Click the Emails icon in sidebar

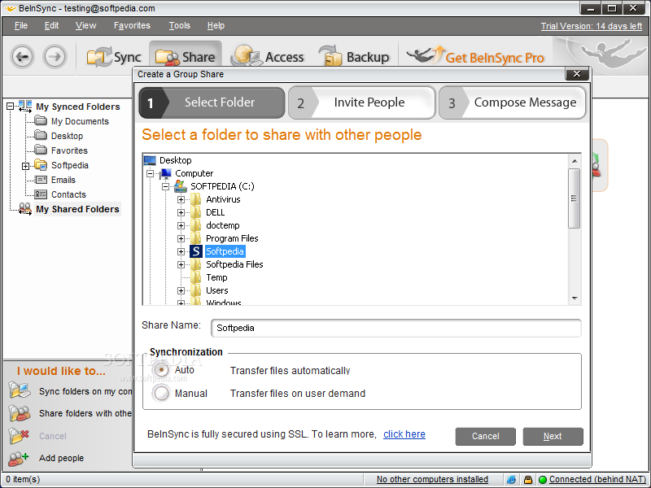coord(40,180)
